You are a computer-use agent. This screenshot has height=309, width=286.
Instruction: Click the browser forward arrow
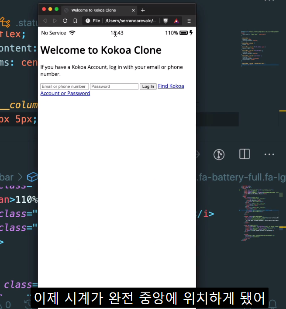[55, 21]
